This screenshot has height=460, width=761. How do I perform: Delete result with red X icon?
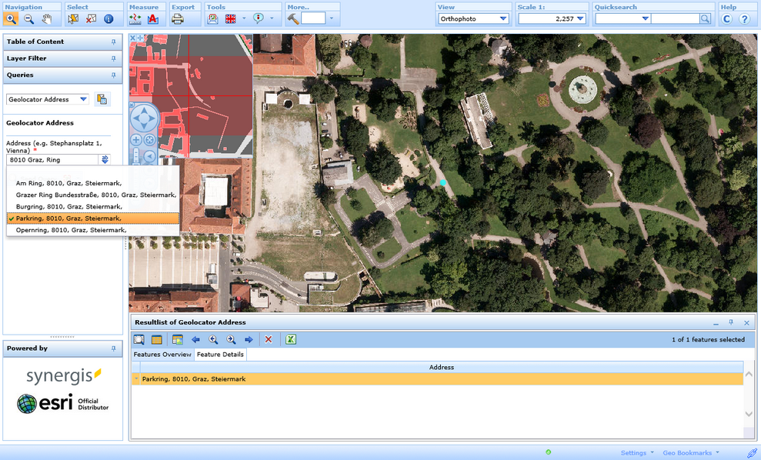tap(269, 339)
